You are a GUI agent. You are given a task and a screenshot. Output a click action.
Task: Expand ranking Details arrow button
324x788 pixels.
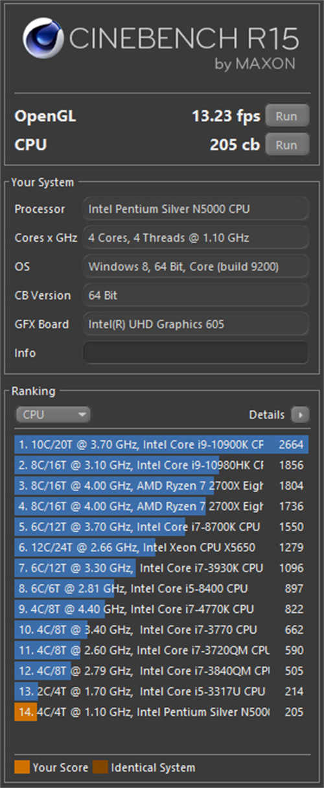click(x=300, y=415)
